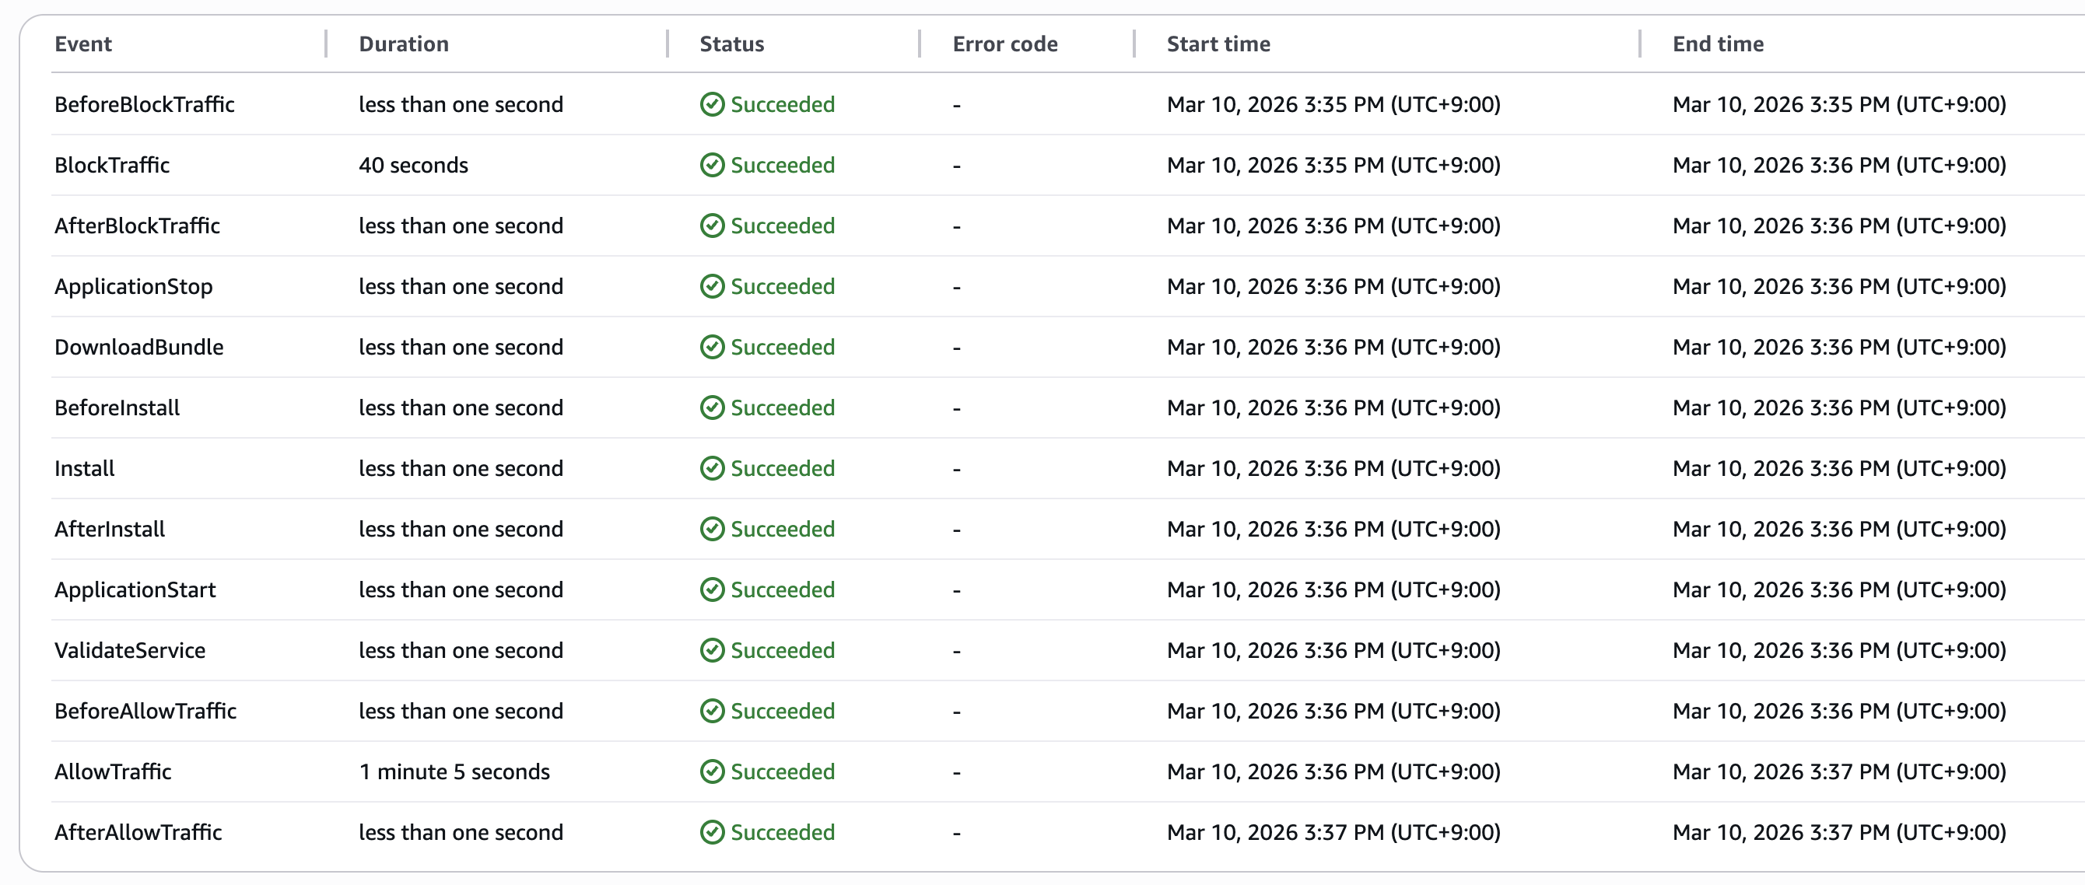Click the success icon in ApplicationStop row
The width and height of the screenshot is (2085, 885).
711,286
